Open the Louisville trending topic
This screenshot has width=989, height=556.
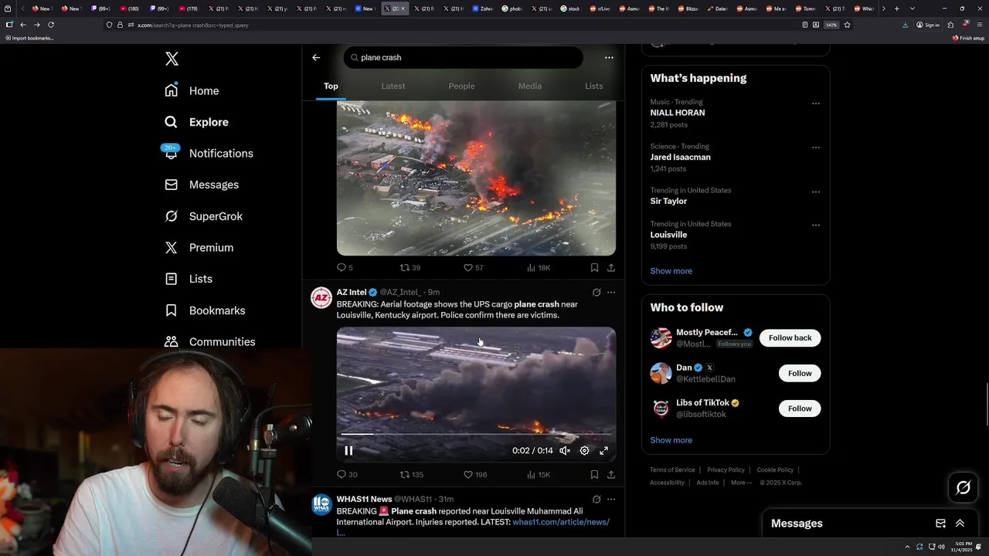(736, 235)
